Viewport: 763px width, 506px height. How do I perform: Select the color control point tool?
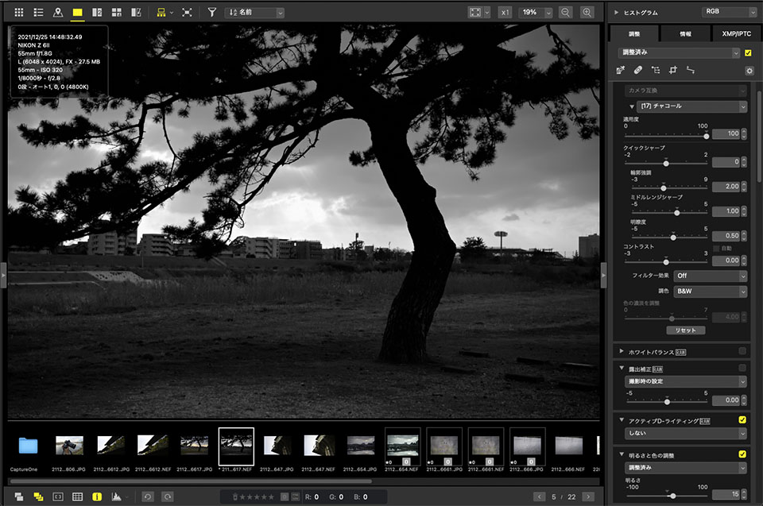[656, 70]
